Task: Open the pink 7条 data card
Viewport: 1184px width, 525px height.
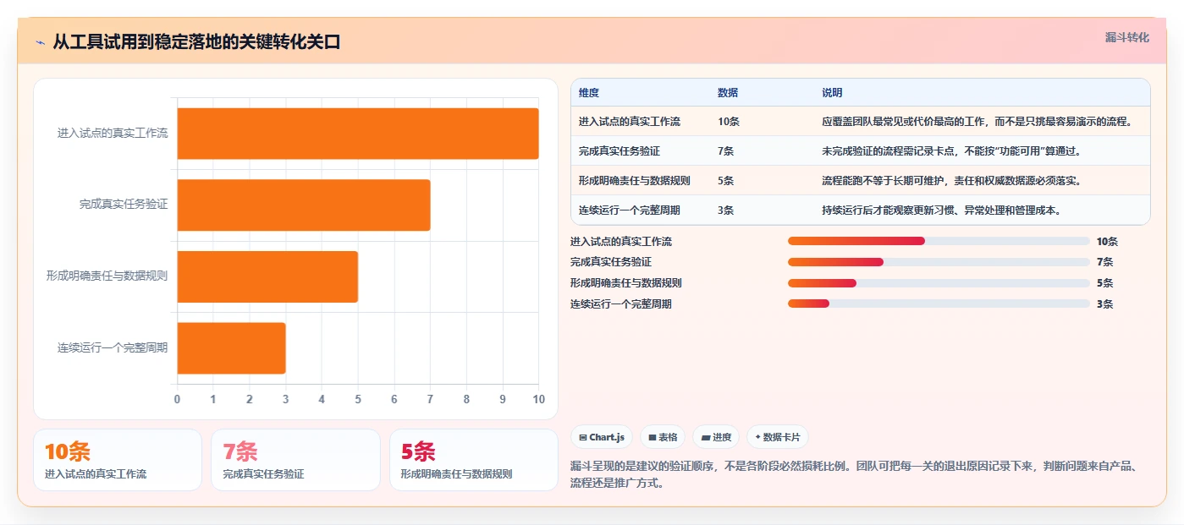Action: pos(295,460)
